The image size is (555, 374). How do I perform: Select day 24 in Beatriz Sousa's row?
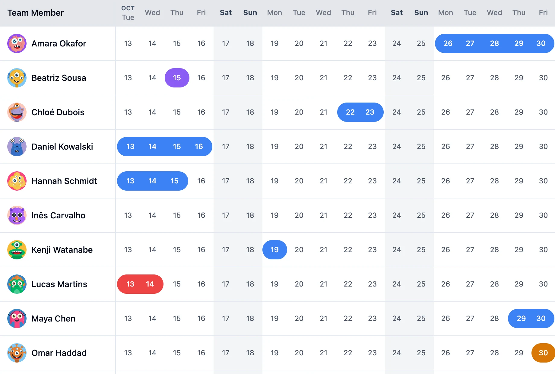pyautogui.click(x=397, y=78)
